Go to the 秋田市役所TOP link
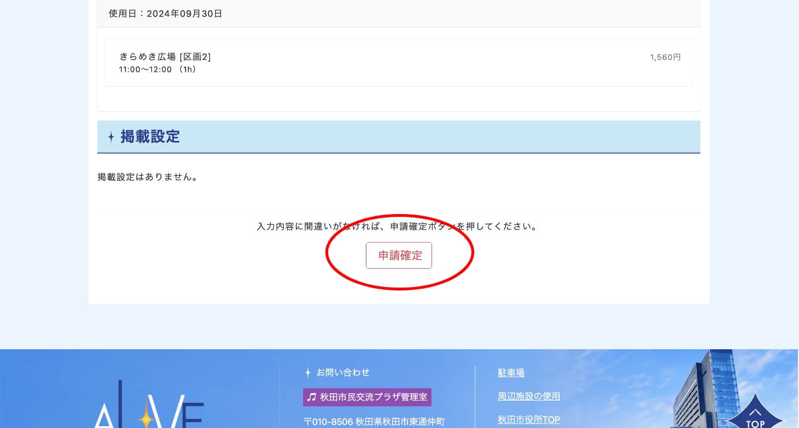Screen dimensions: 799x428 pos(528,419)
